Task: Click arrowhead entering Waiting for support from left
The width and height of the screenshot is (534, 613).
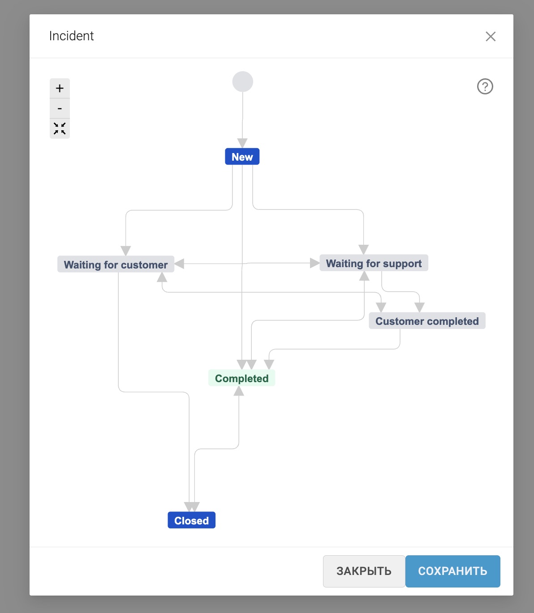Action: pos(314,263)
